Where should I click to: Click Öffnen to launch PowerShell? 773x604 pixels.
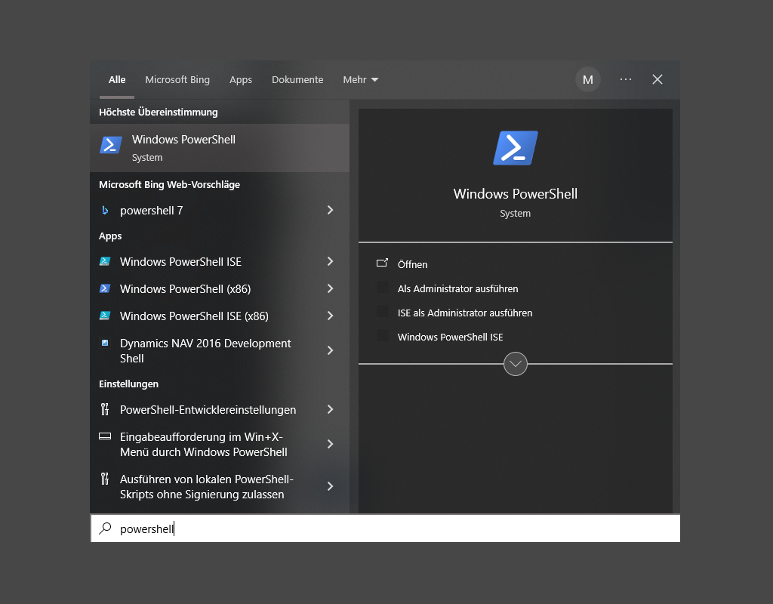pos(412,264)
